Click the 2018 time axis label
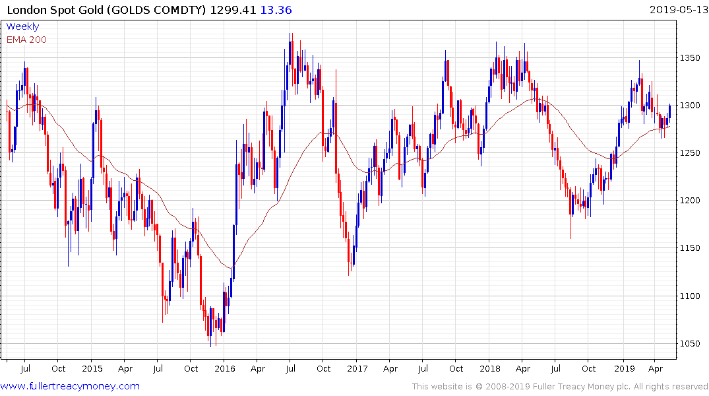 490,368
